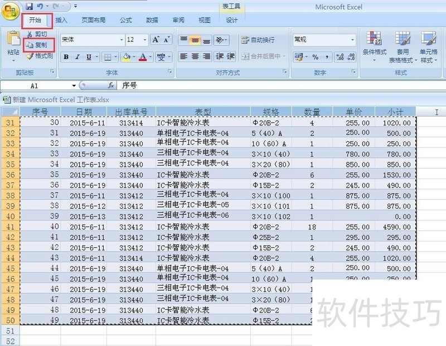The image size is (446, 346).
Task: Toggle bold formatting
Action: tap(66, 57)
